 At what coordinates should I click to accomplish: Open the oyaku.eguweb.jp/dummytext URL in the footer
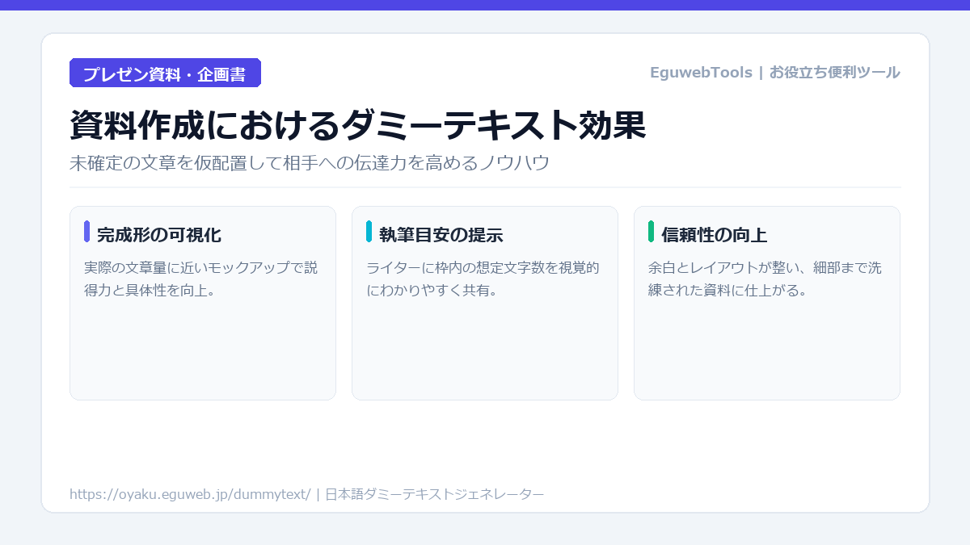coord(190,494)
